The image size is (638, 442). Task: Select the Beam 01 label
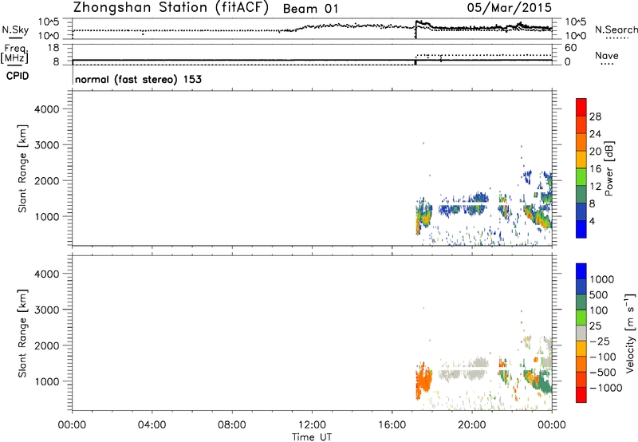[310, 9]
